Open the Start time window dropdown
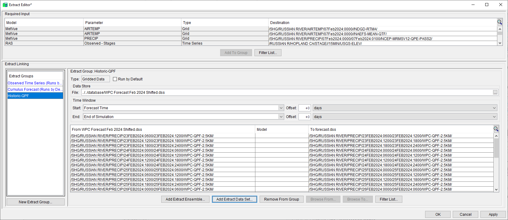The image size is (508, 220). 281,108
